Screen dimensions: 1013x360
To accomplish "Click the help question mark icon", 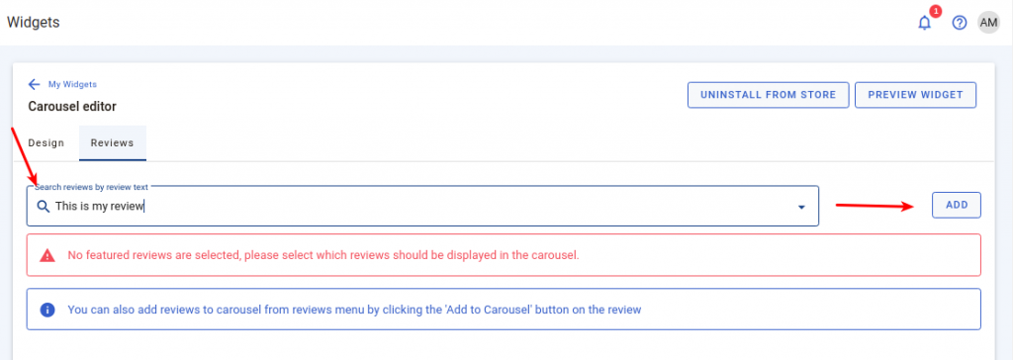I will pyautogui.click(x=960, y=23).
